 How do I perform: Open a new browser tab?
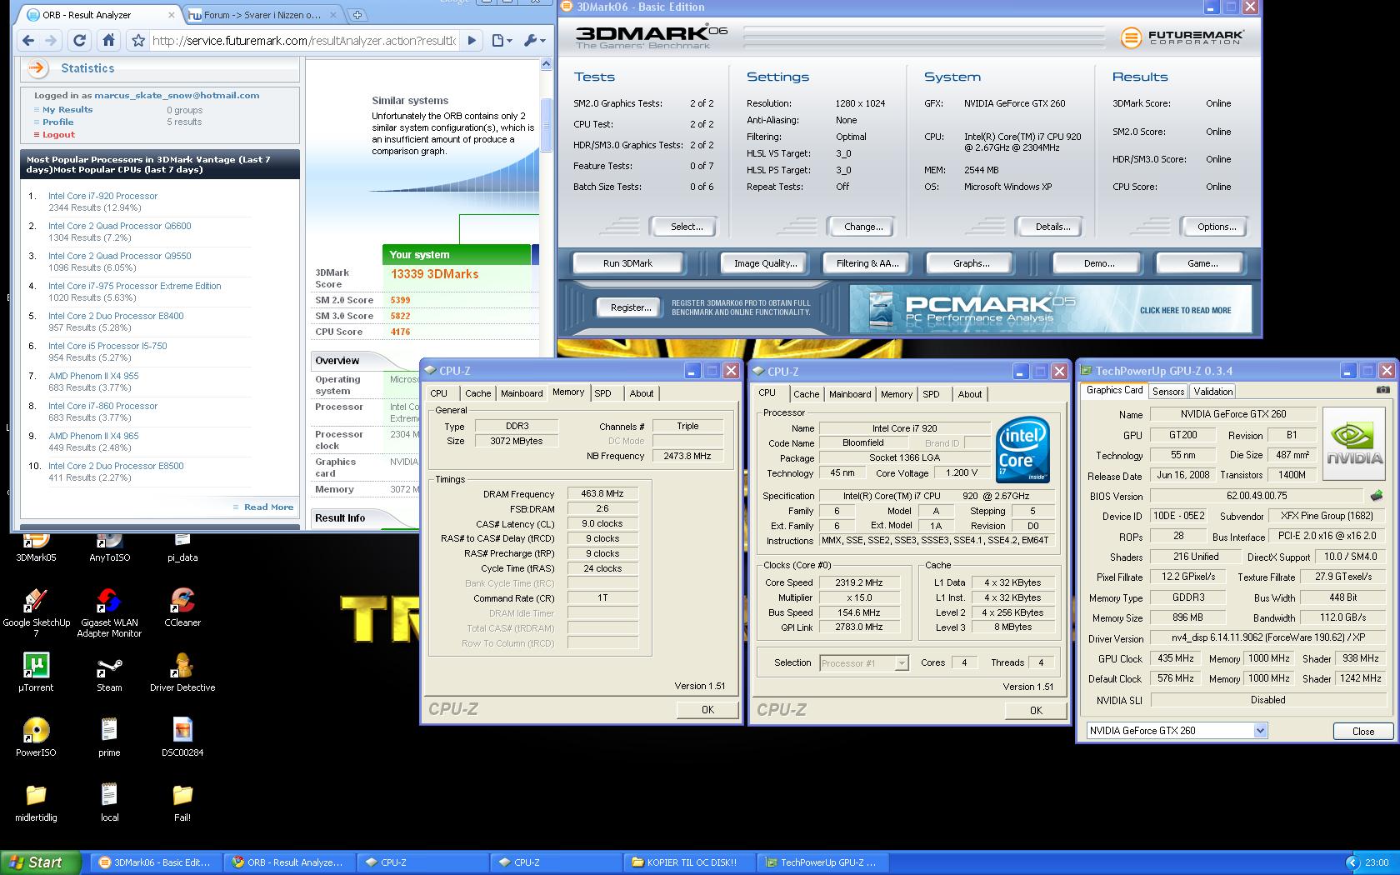357,15
